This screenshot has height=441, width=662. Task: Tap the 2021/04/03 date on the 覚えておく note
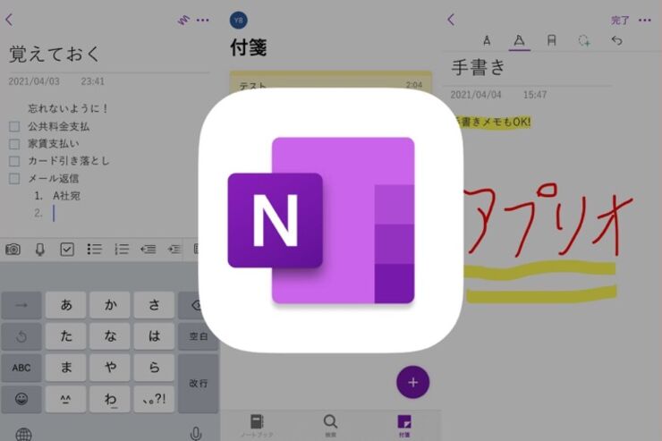[x=34, y=81]
